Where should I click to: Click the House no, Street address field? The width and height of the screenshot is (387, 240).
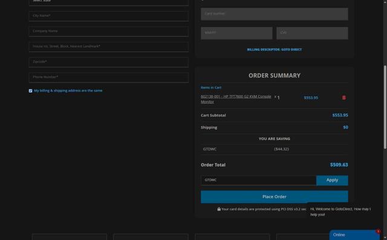(109, 47)
